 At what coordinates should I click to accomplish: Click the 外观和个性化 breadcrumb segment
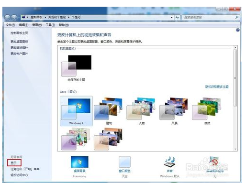coord(57,17)
